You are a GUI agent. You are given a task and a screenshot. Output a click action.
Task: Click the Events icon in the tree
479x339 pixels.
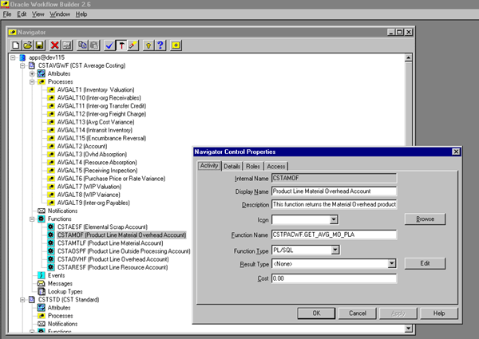pyautogui.click(x=42, y=275)
